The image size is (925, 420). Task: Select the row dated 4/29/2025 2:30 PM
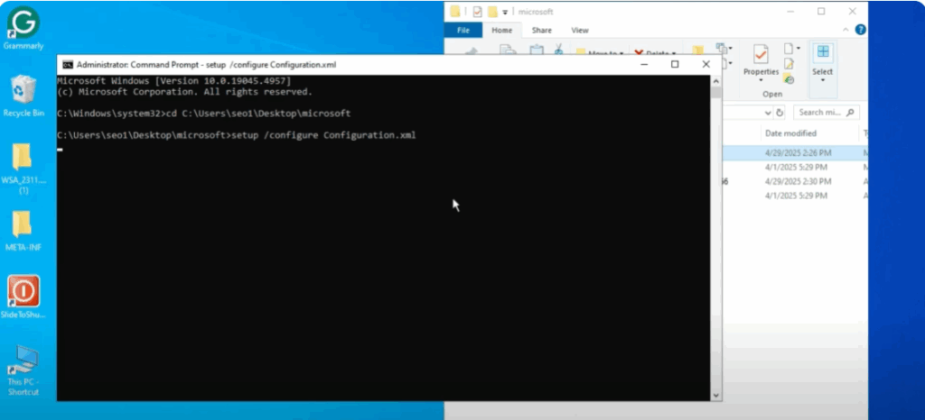795,181
